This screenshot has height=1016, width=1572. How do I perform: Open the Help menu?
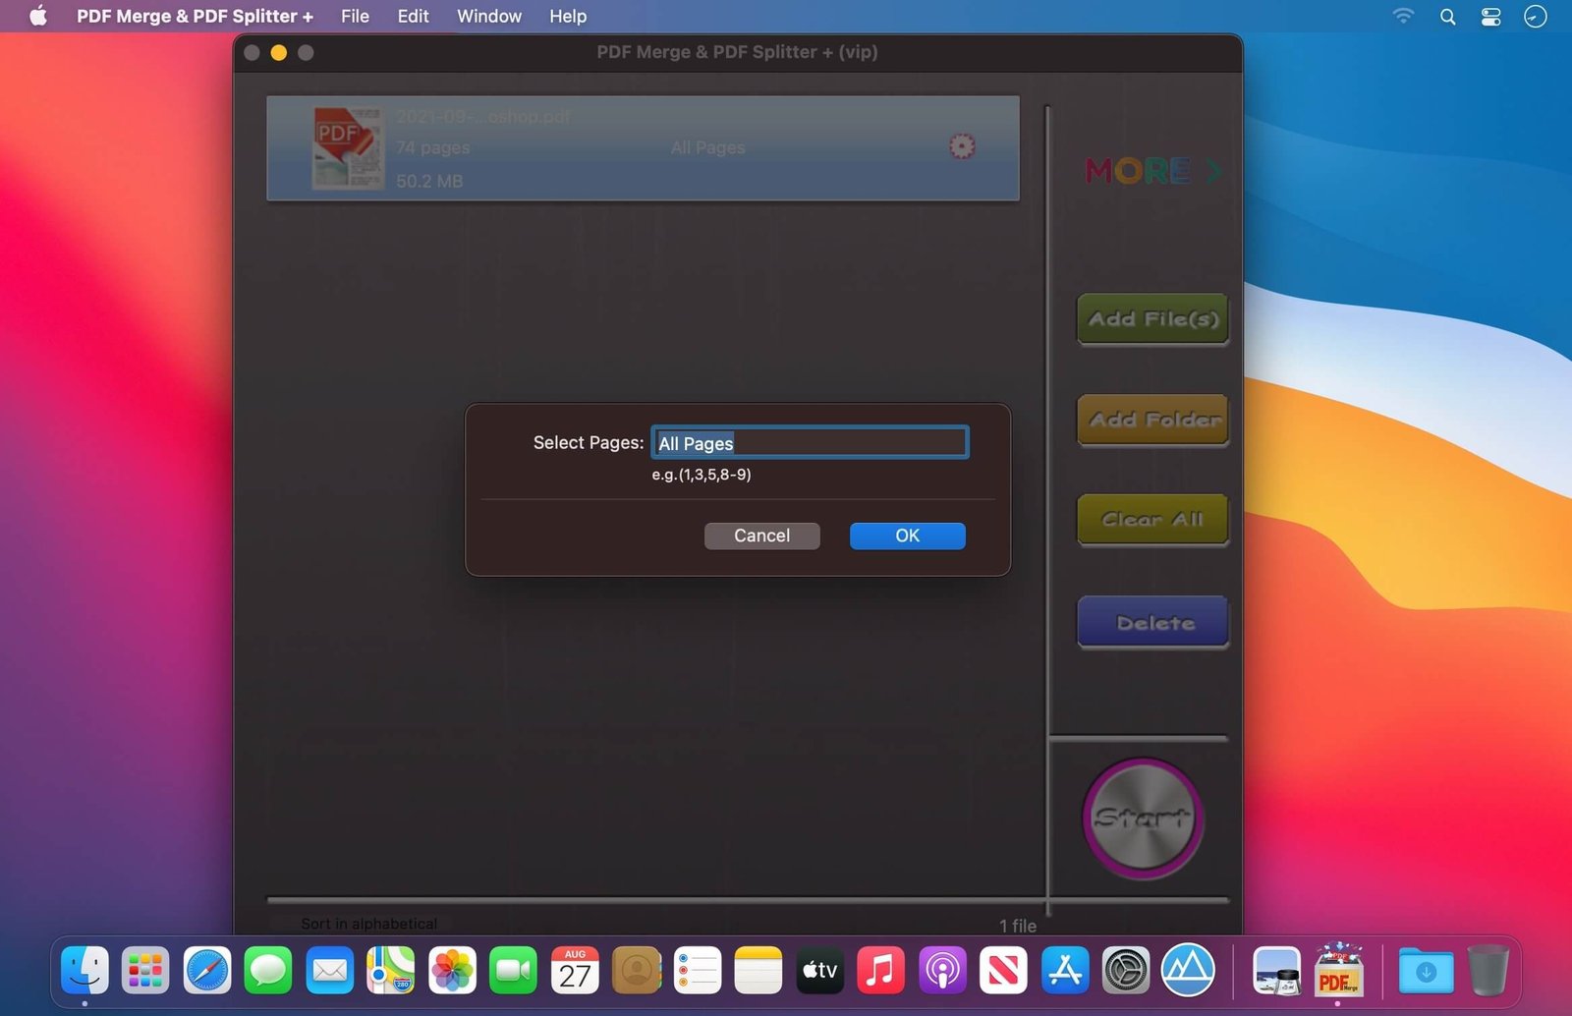[567, 16]
